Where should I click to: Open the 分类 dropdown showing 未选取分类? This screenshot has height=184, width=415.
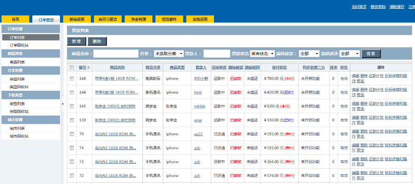pyautogui.click(x=169, y=53)
